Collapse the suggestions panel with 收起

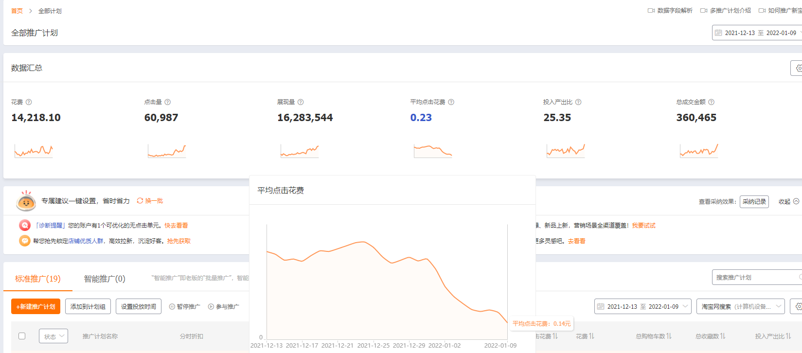788,201
